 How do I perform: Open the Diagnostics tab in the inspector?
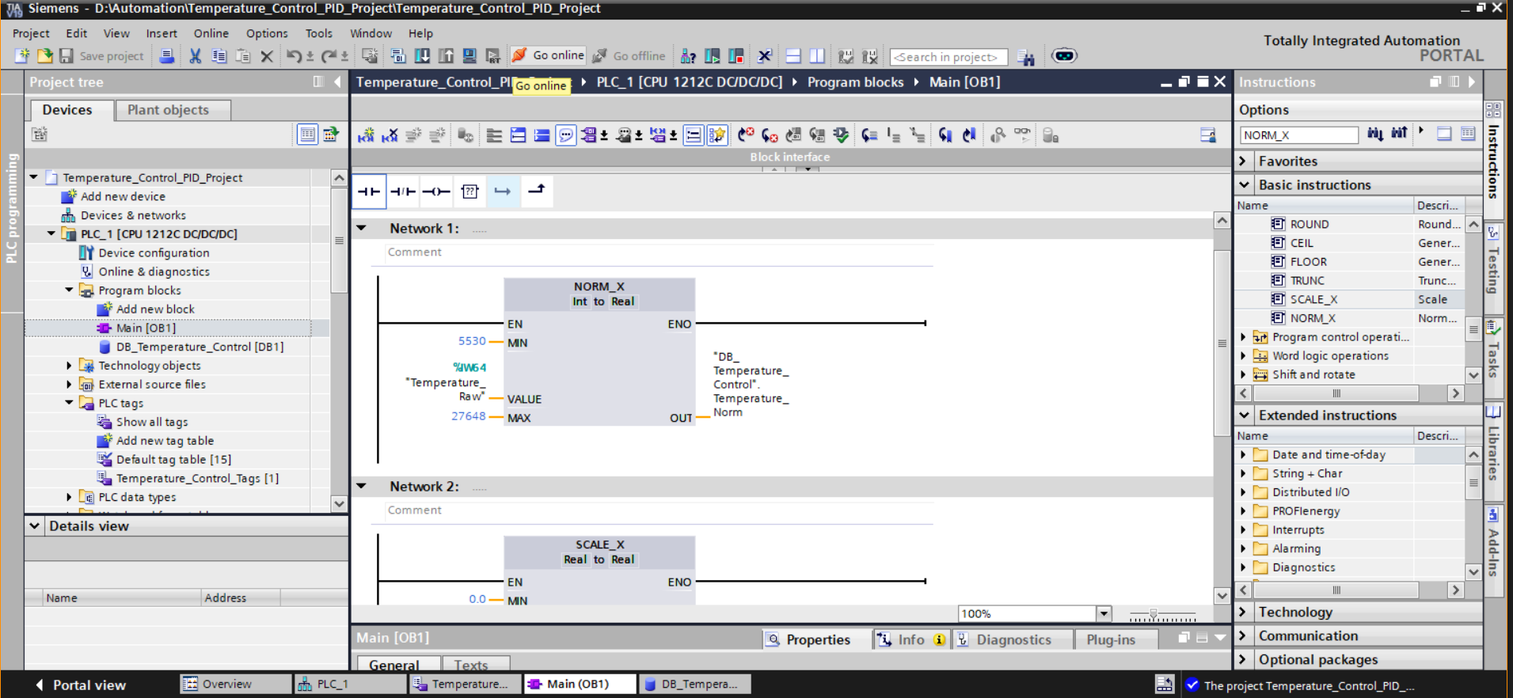pos(1013,639)
